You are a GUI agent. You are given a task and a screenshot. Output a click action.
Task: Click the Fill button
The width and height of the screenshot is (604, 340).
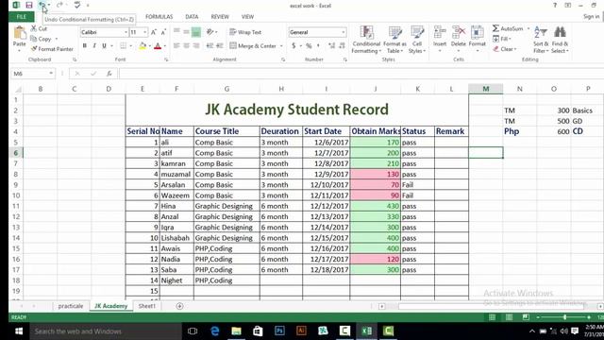click(501, 39)
